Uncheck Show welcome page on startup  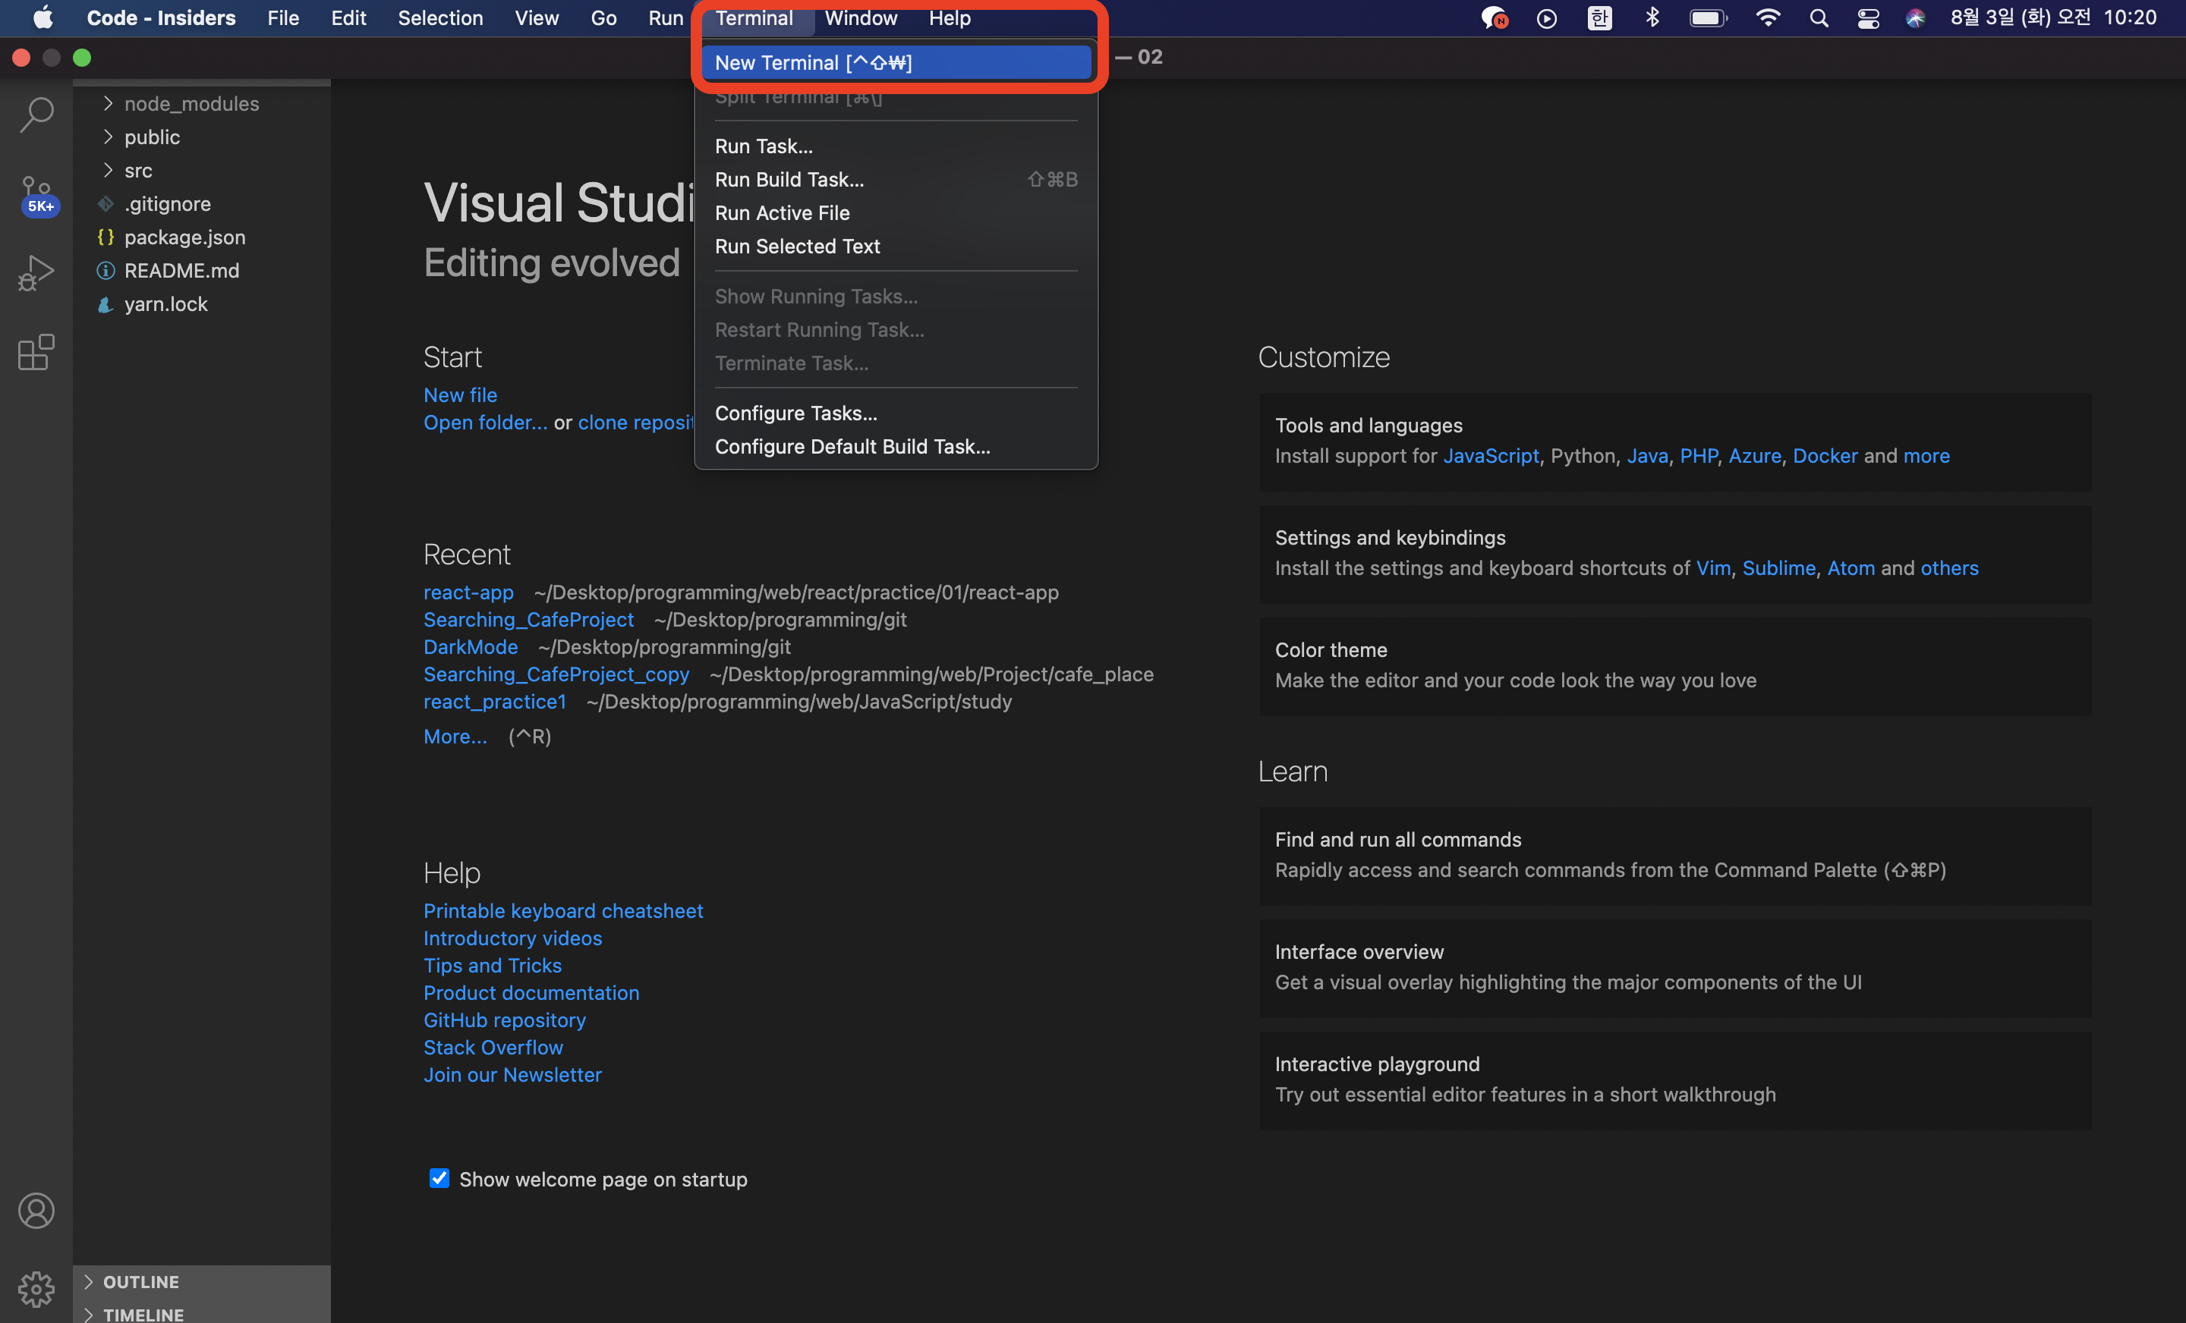[438, 1177]
